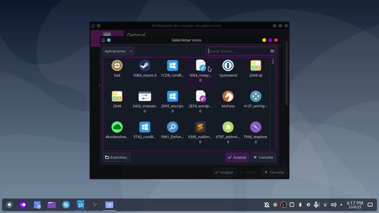Open the document writer taskbar icon
The height and width of the screenshot is (213, 379).
point(81,205)
